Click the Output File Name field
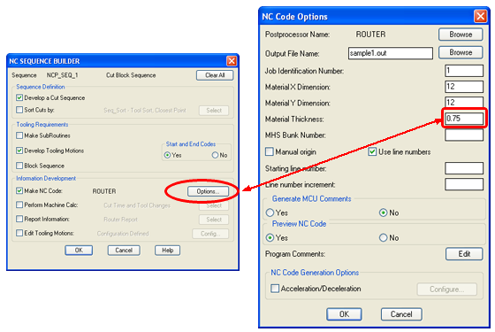Screen dimensions: 495x332 click(391, 53)
